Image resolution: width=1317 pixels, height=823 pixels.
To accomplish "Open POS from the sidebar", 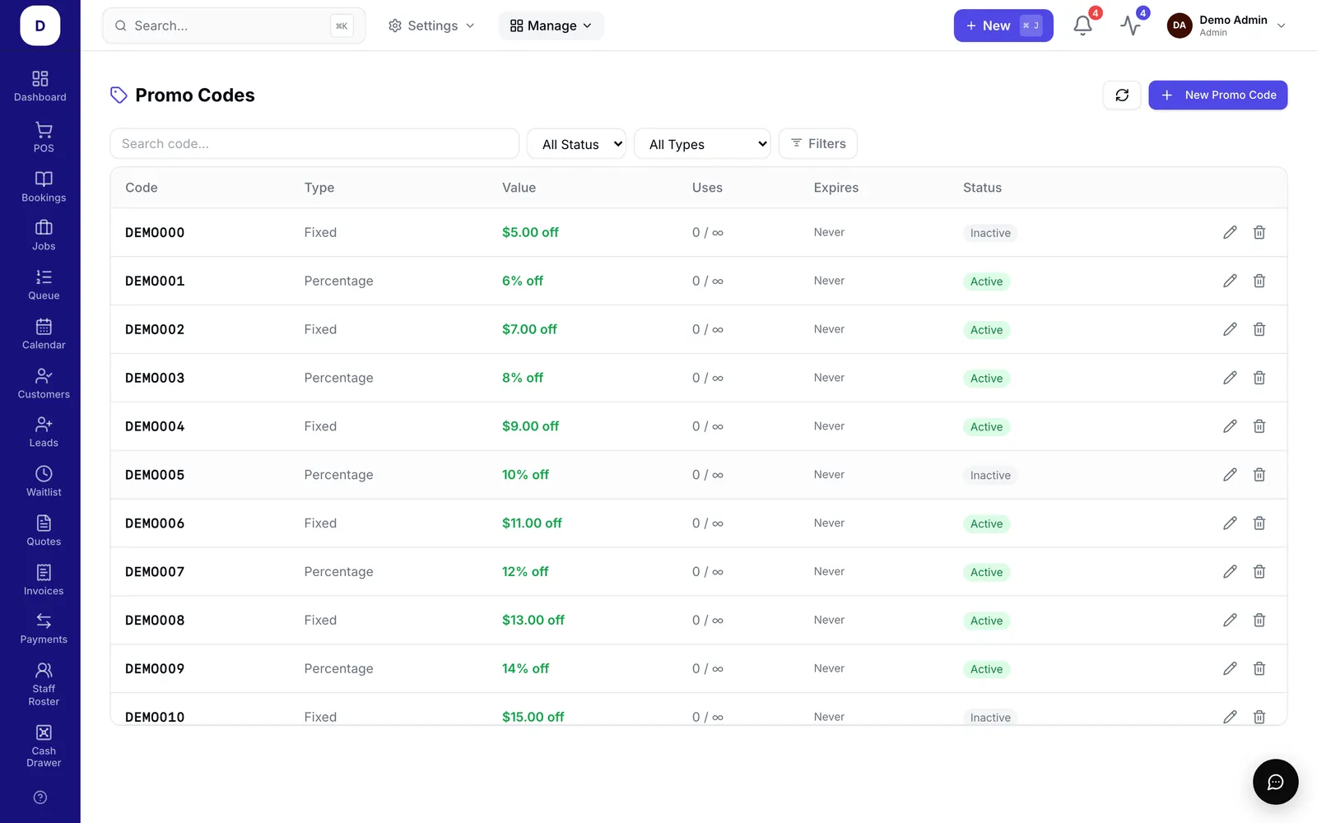I will [44, 137].
